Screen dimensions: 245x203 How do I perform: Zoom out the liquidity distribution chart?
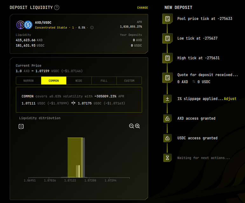131,126
